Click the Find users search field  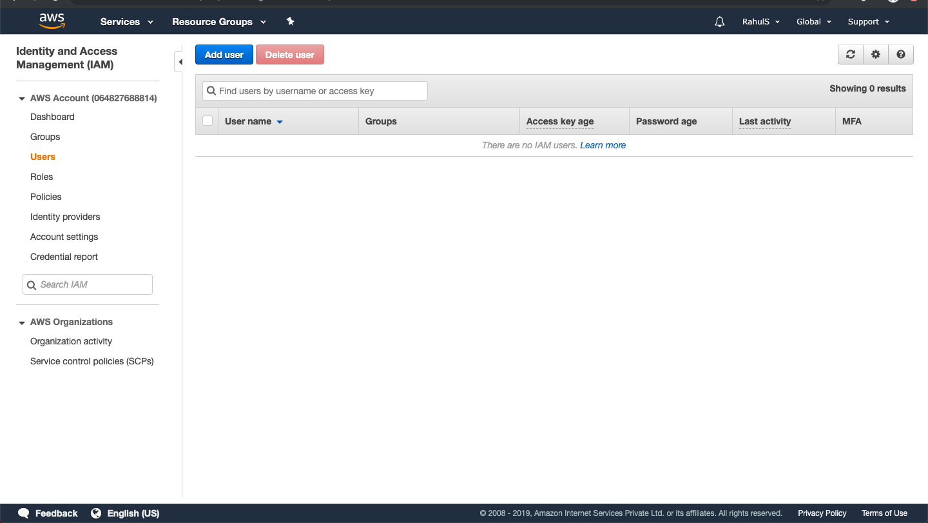314,91
